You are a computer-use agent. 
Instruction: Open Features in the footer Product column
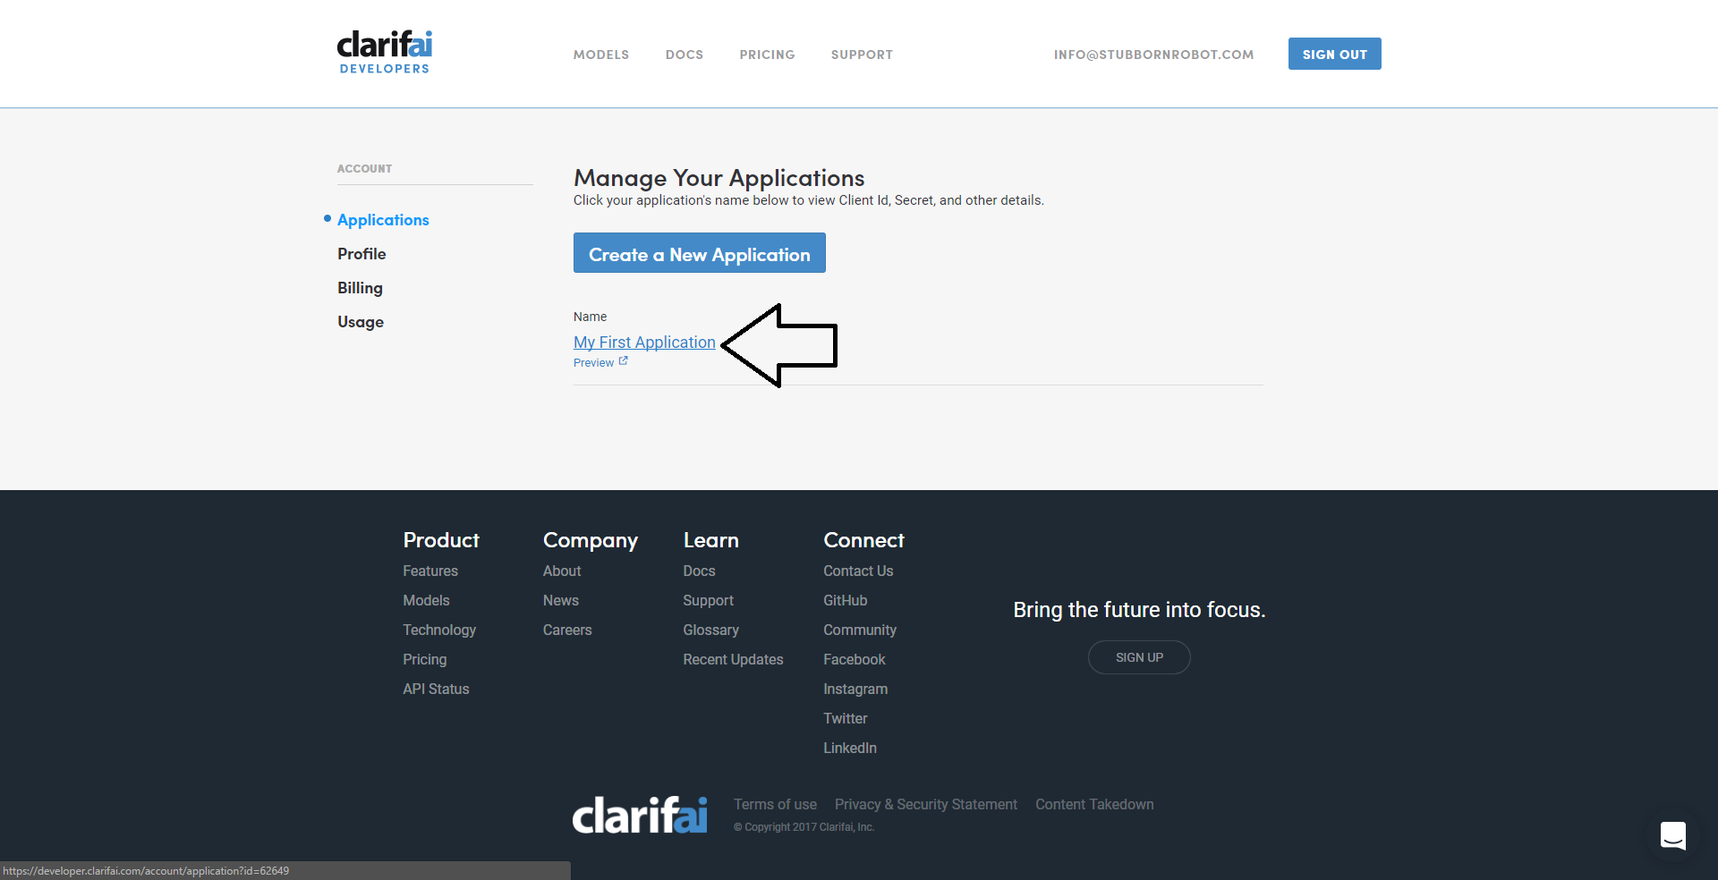(x=430, y=571)
